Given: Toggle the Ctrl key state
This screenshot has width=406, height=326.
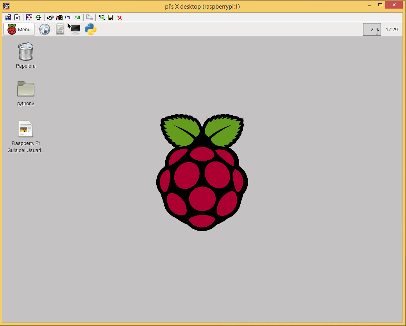Looking at the screenshot, I should [68, 17].
